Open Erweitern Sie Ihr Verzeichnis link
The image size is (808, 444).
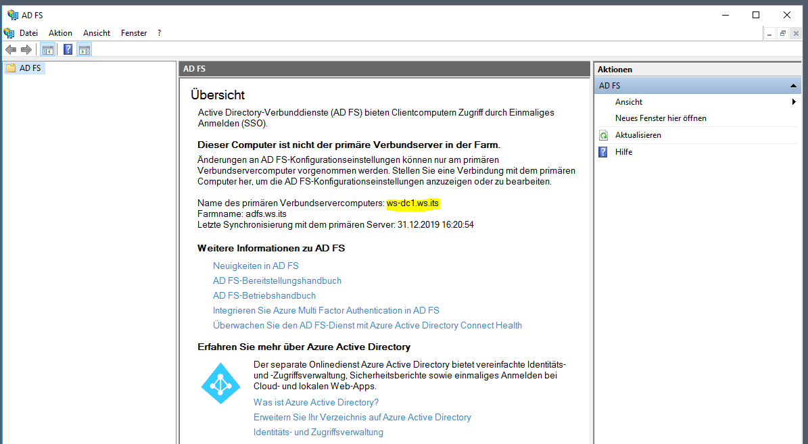tap(362, 417)
